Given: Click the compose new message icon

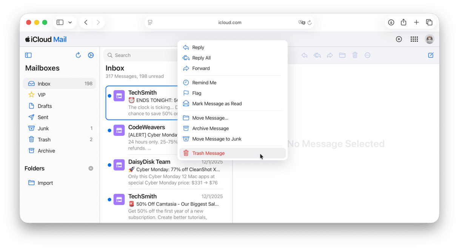Looking at the screenshot, I should (x=431, y=55).
